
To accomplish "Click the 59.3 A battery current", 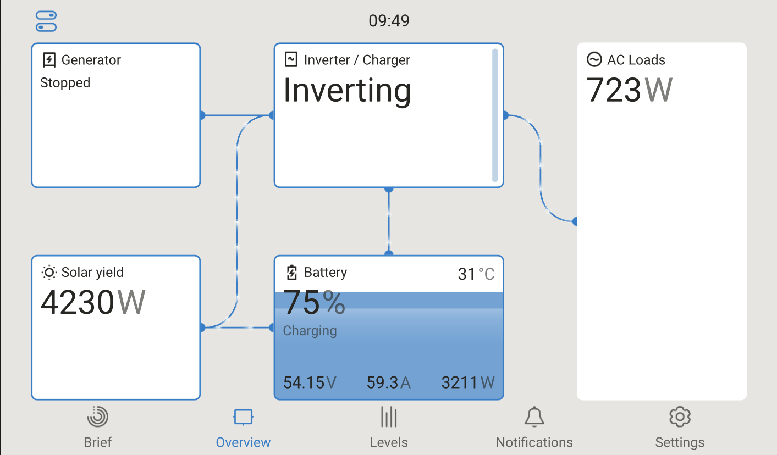I will 389,382.
